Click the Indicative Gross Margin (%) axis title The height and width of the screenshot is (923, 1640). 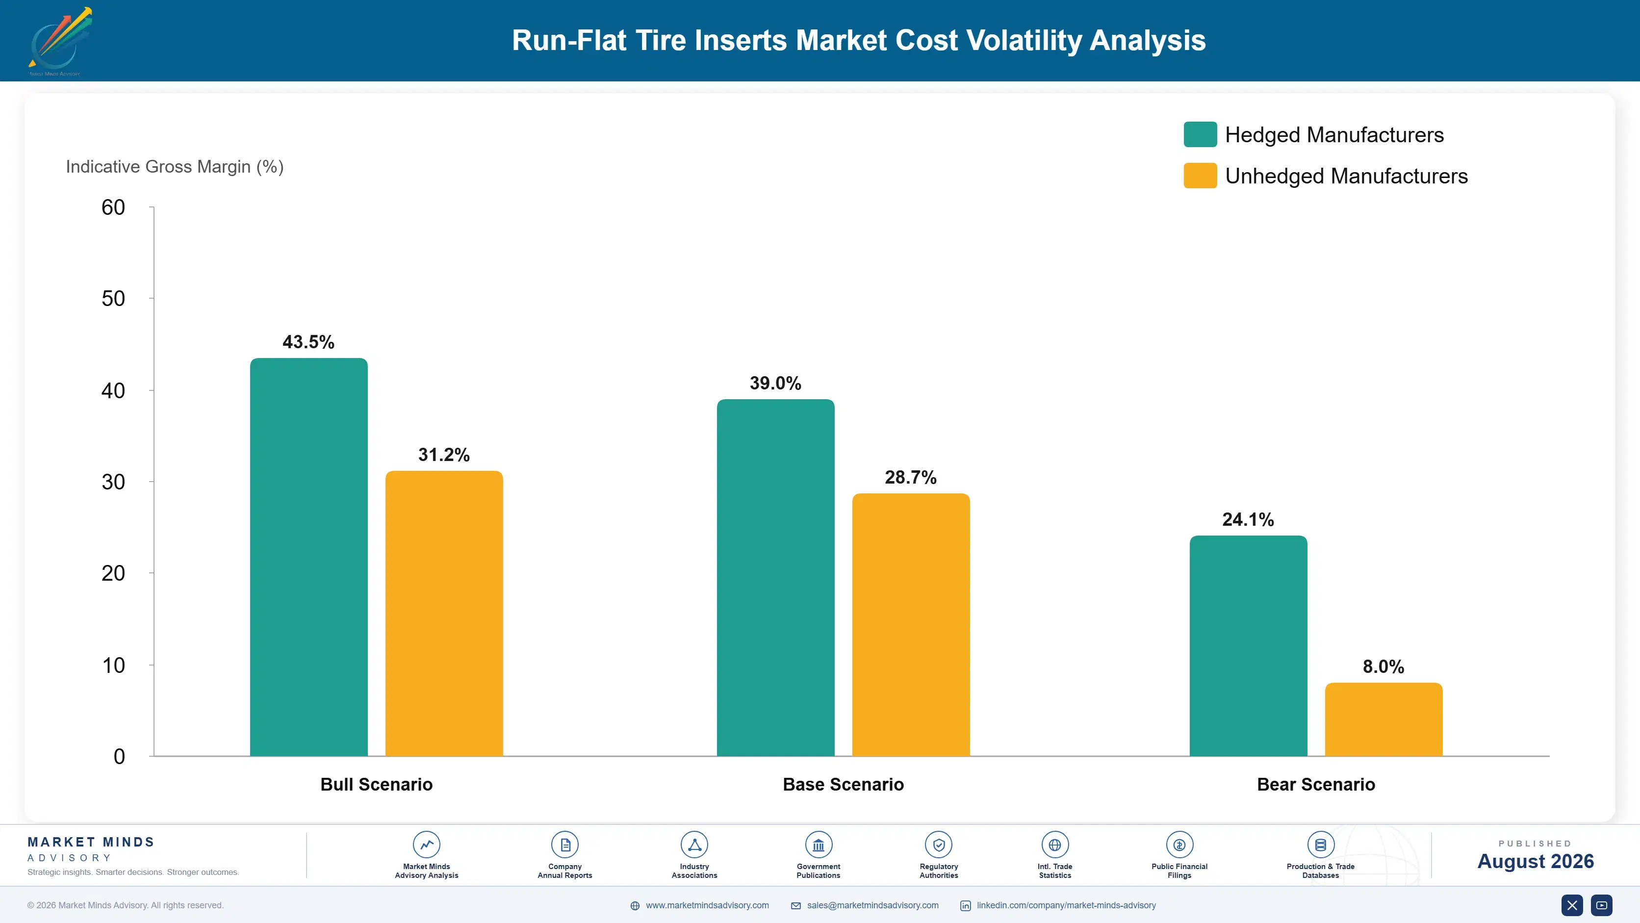click(x=175, y=167)
